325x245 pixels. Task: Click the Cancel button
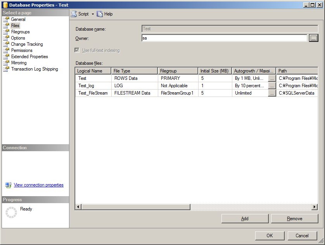pyautogui.click(x=302, y=235)
